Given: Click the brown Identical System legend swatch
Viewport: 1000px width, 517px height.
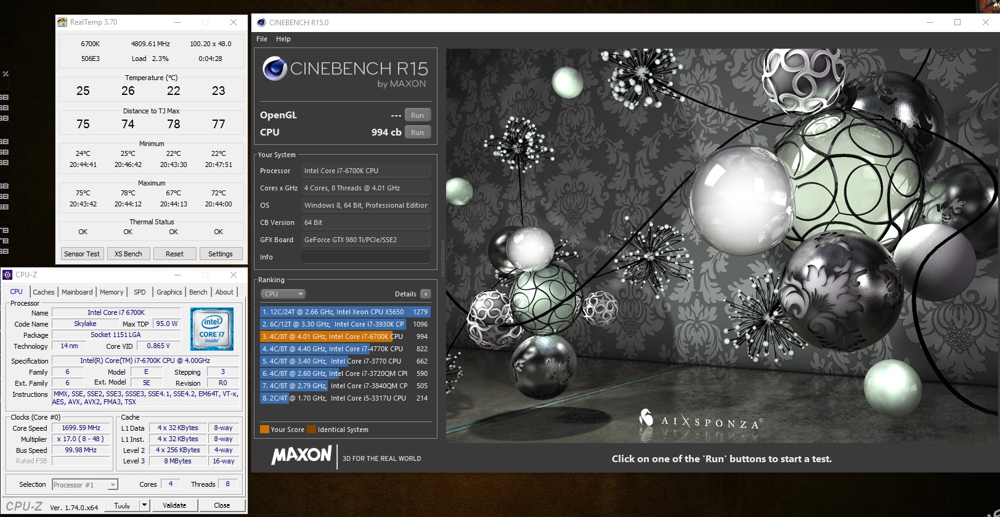Looking at the screenshot, I should (x=311, y=429).
